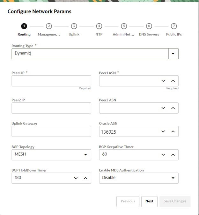This screenshot has height=215, width=199.
Task: Increase the Peer1 ASN value
Action: click(173, 81)
